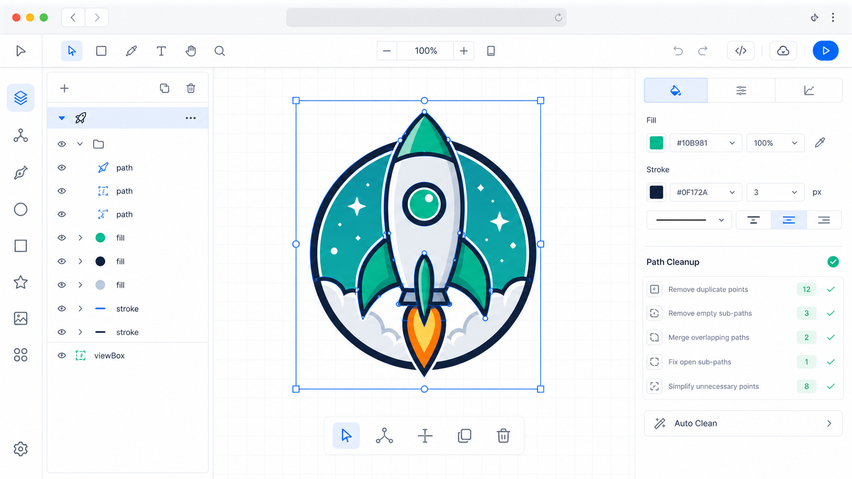Select the pen nib sidebar tool
Screen dimensions: 852x479
point(21,173)
